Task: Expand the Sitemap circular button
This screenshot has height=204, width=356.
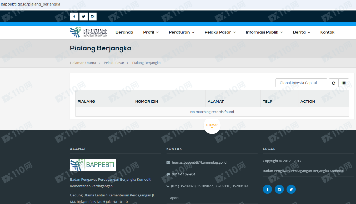Action: 212,125
